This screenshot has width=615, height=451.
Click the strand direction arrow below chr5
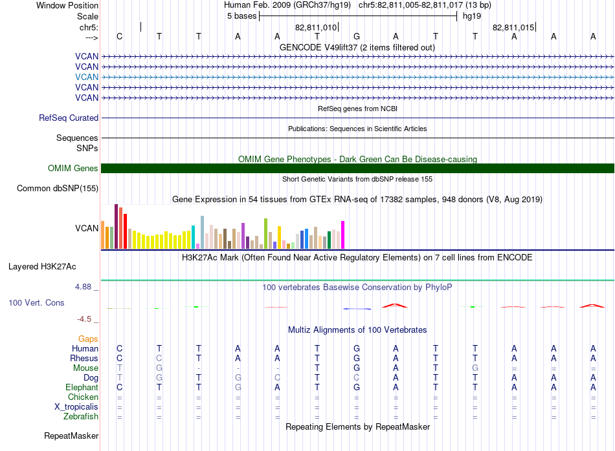(x=91, y=37)
